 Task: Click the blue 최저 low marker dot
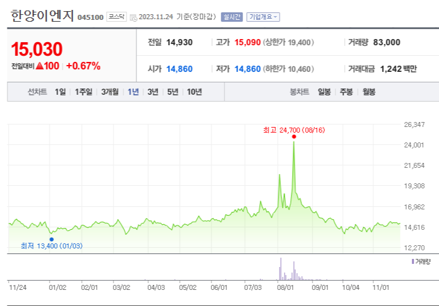[51, 239]
